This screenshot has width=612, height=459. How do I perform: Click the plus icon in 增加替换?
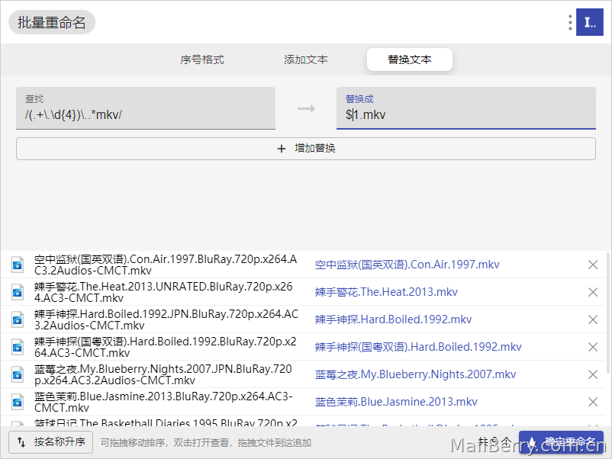(282, 149)
